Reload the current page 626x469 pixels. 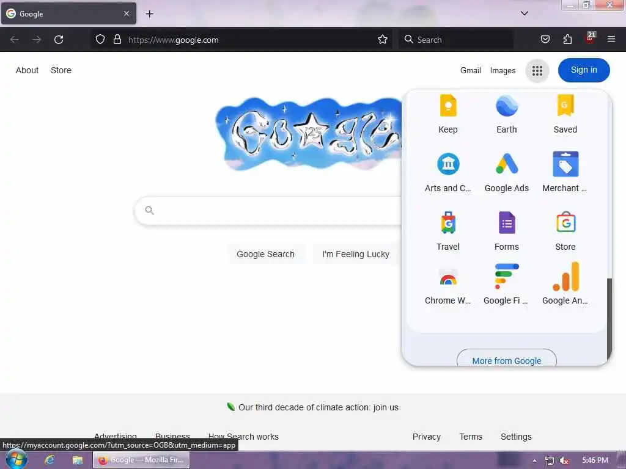point(59,40)
